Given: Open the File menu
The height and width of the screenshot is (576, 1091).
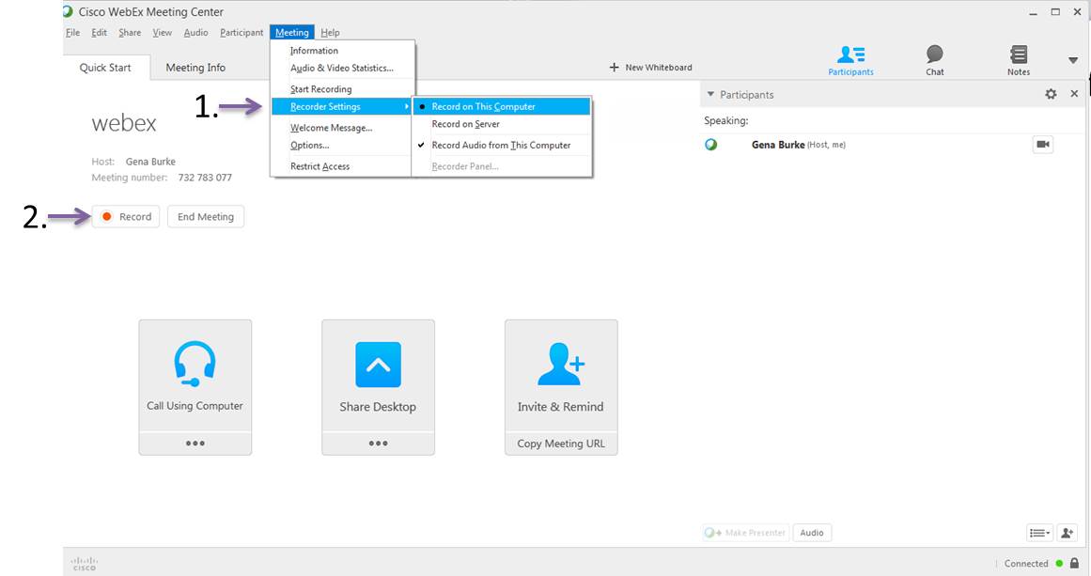Looking at the screenshot, I should tap(72, 33).
